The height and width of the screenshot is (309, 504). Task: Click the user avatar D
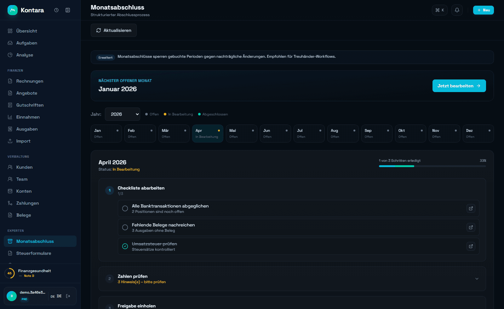(x=12, y=296)
